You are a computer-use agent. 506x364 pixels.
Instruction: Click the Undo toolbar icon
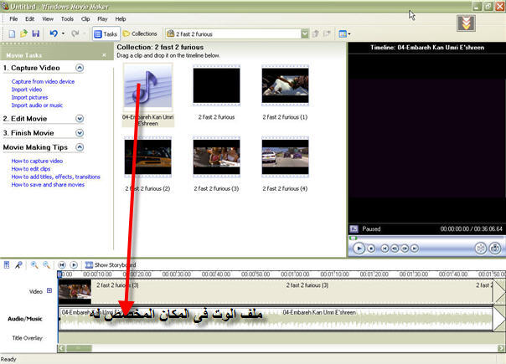click(x=53, y=33)
